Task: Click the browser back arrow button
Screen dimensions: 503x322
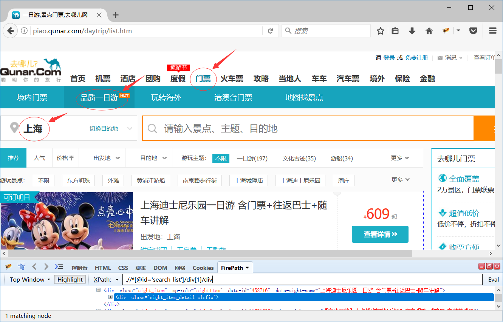Action: 10,31
